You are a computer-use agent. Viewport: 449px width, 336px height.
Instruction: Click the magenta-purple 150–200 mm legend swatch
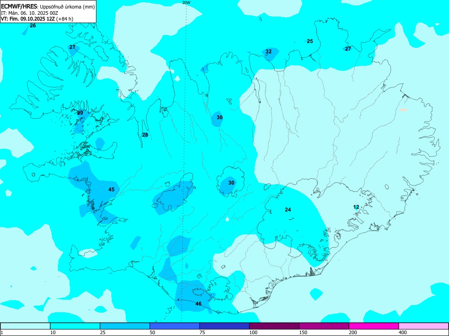tap(324, 326)
